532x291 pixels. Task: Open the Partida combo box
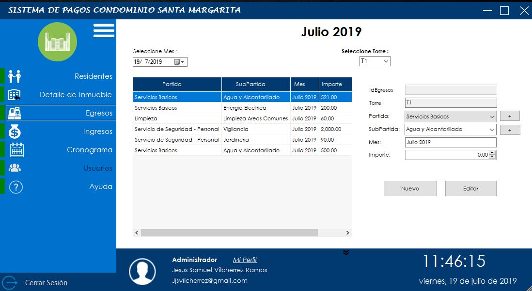pyautogui.click(x=492, y=116)
